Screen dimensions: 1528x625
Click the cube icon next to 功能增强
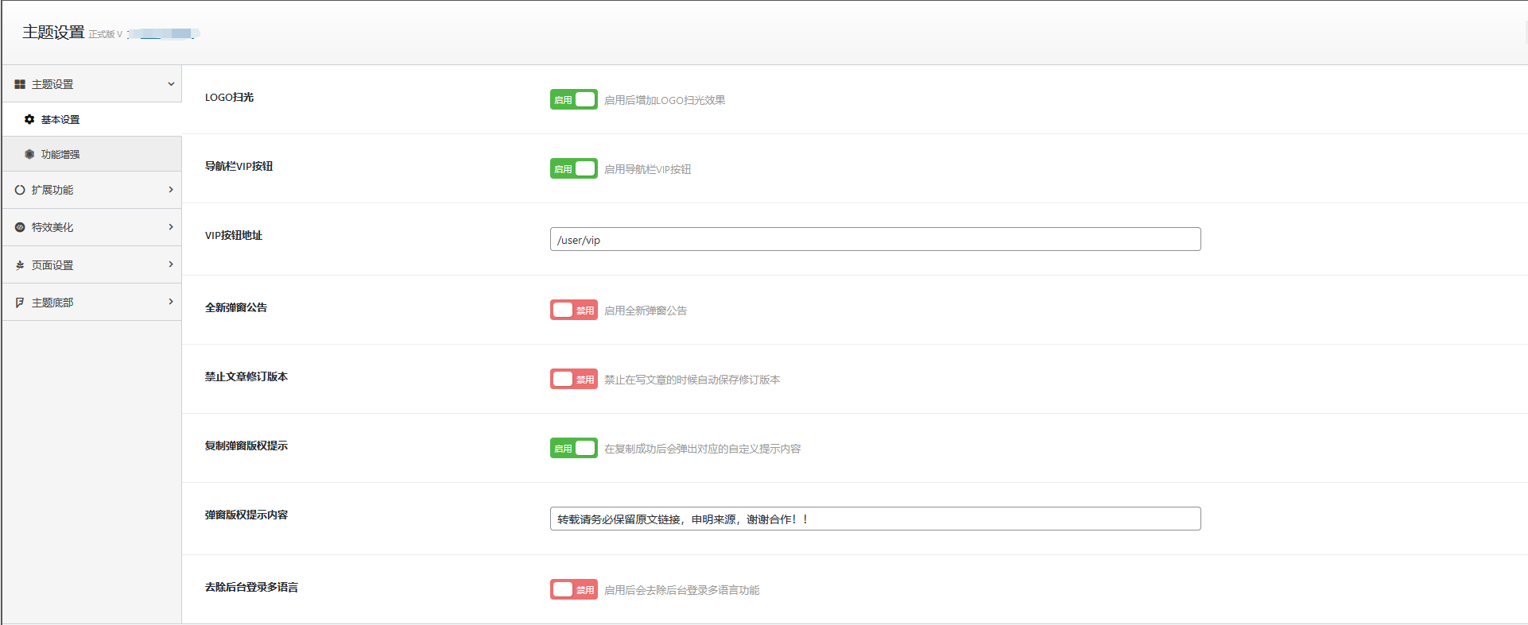(29, 154)
